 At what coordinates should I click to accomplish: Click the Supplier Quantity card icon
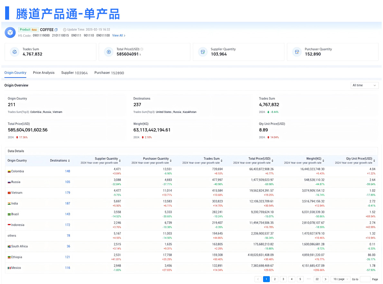tap(203, 52)
